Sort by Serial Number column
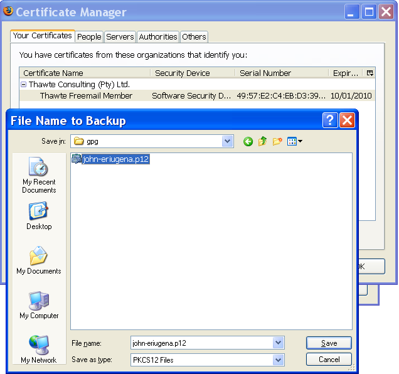This screenshot has height=374, width=399. (x=282, y=73)
